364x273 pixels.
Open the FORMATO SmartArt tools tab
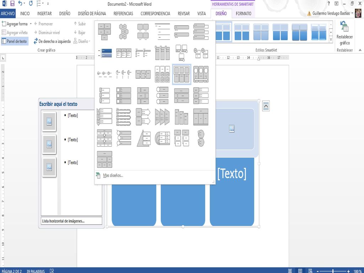(x=243, y=14)
